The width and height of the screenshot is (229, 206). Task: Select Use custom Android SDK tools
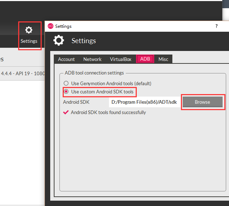(x=99, y=92)
